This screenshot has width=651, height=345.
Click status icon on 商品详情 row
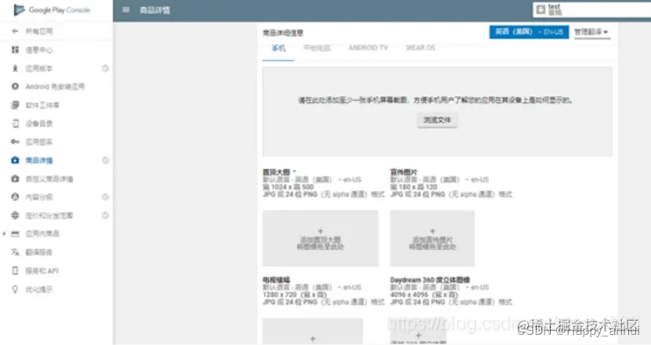(106, 160)
